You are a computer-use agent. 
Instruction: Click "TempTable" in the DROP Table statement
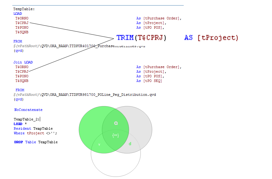pyautogui.click(x=48, y=142)
